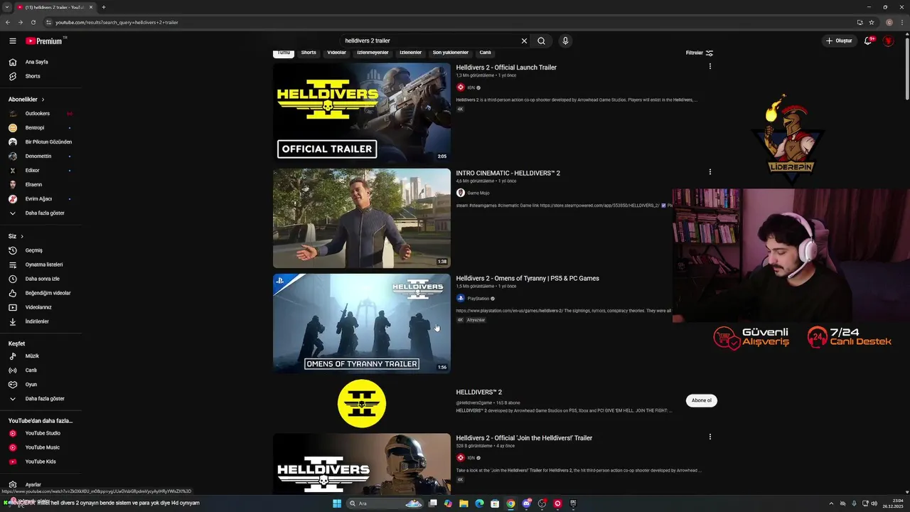Open the hamburger guide menu
The image size is (910, 512).
[12, 41]
